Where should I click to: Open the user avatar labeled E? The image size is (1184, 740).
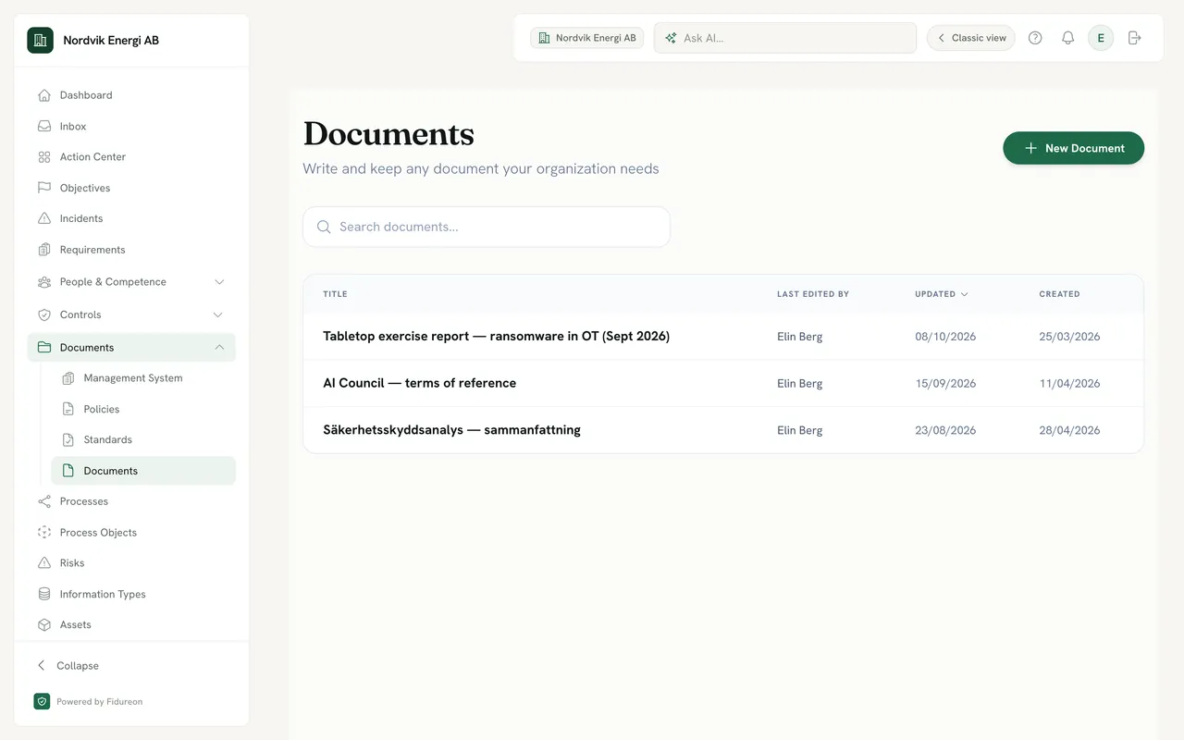[x=1101, y=38]
